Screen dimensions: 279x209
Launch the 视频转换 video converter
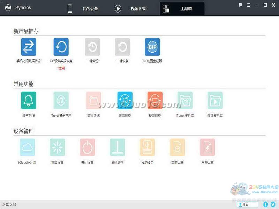155,100
